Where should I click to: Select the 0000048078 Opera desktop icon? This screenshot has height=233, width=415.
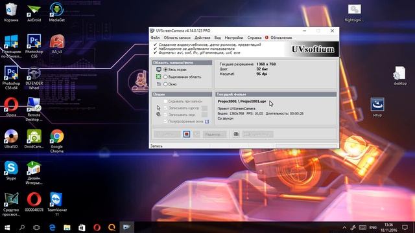[34, 203]
